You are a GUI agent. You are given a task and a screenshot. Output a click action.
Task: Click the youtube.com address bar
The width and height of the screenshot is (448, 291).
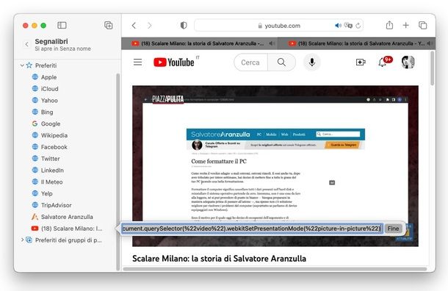279,26
